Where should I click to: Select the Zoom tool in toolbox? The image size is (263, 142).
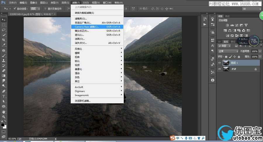coord(4,117)
